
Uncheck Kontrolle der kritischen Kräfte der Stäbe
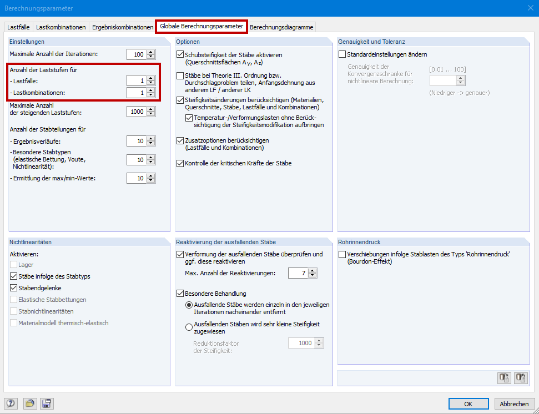point(180,162)
